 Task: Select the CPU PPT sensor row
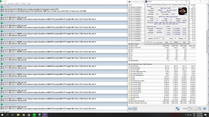click(162, 99)
